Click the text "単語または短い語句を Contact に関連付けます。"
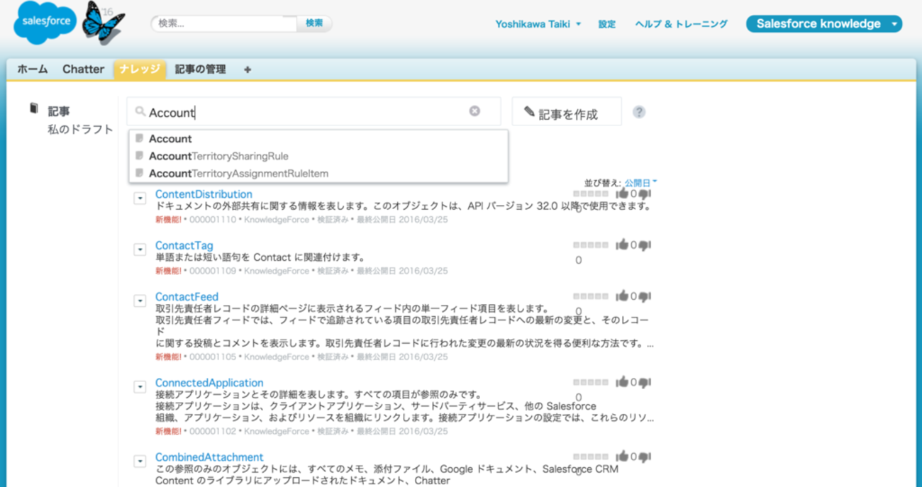This screenshot has height=487, width=922. 260,257
